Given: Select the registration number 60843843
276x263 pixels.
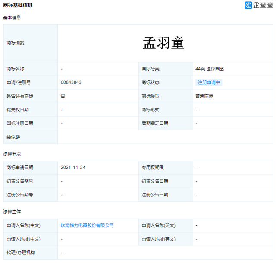Looking at the screenshot, I should click(x=71, y=82).
